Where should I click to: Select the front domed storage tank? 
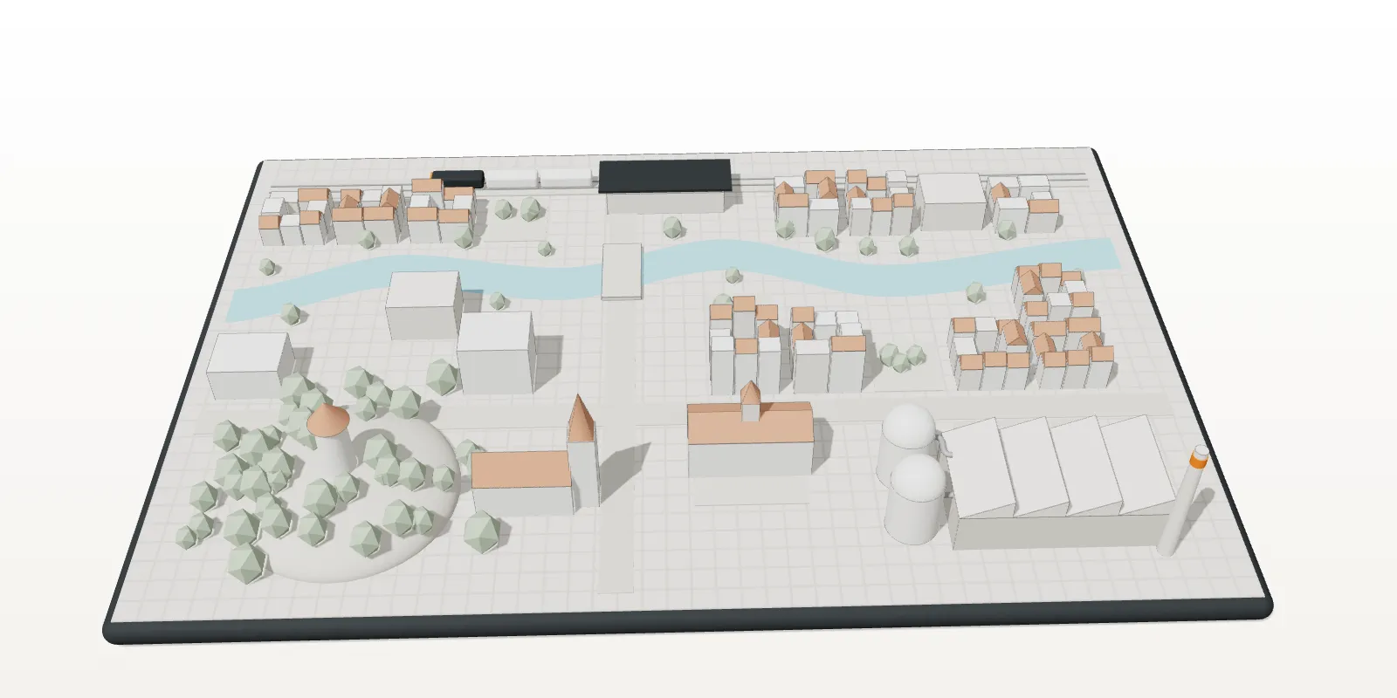point(916,499)
